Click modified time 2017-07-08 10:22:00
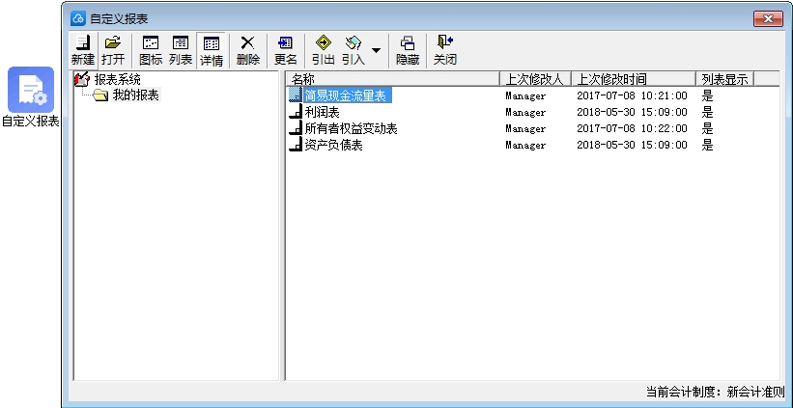The width and height of the screenshot is (793, 408). [632, 128]
